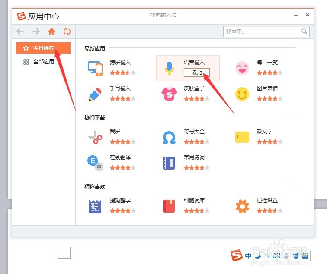Toggle the punctuation mode comma icon
The image size is (327, 274).
tap(268, 256)
